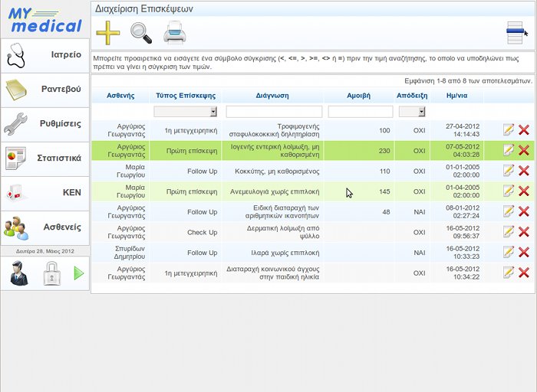Delete the 16-05-2012 10:33:23 visit
Viewport: 537px width, 392px height.
[524, 252]
